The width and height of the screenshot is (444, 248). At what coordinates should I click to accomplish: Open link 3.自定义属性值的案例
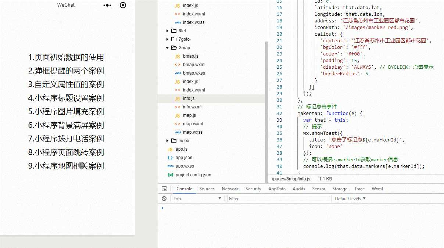tap(66, 85)
